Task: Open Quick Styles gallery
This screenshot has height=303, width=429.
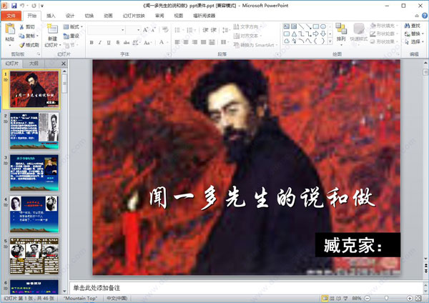Action: click(359, 33)
